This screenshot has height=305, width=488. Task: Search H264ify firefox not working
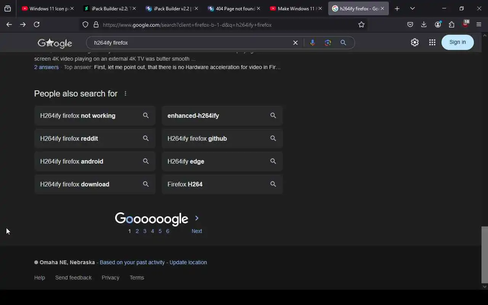95,116
